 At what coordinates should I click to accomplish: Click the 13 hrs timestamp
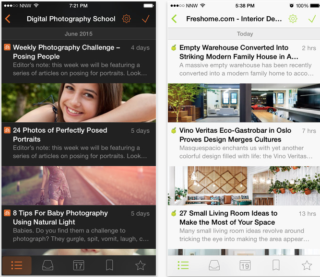(308, 214)
